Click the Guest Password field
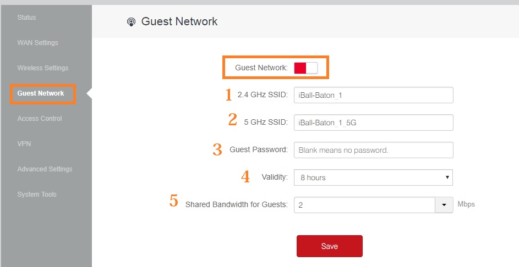Screen dimensions: 519x267 click(x=373, y=150)
